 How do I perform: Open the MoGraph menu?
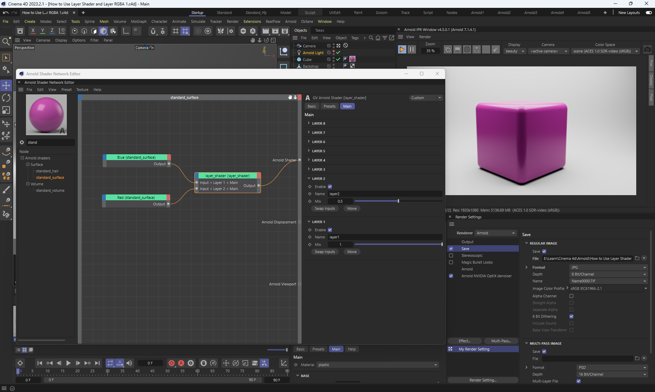(x=139, y=21)
